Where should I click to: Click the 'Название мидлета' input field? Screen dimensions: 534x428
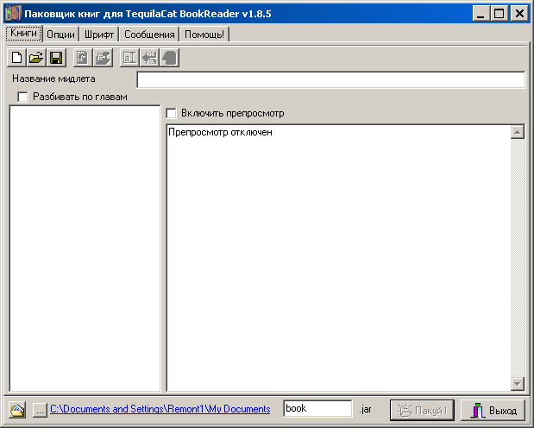330,79
